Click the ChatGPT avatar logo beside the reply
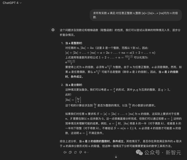Image resolution: width=187 pixels, height=160 pixels. 53,30
